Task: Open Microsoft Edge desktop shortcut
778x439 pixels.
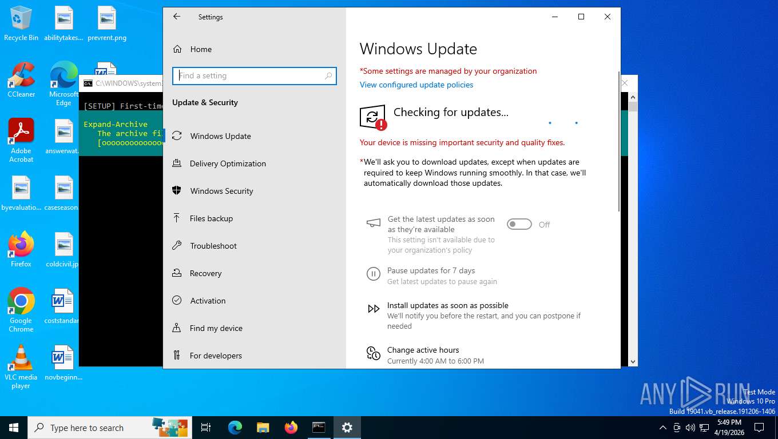Action: (x=63, y=84)
